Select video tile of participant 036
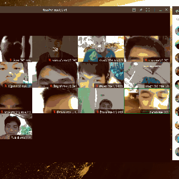The image size is (179, 179). tap(16, 75)
